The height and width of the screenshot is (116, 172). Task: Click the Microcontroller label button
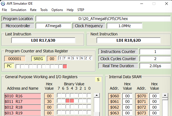(x=18, y=26)
